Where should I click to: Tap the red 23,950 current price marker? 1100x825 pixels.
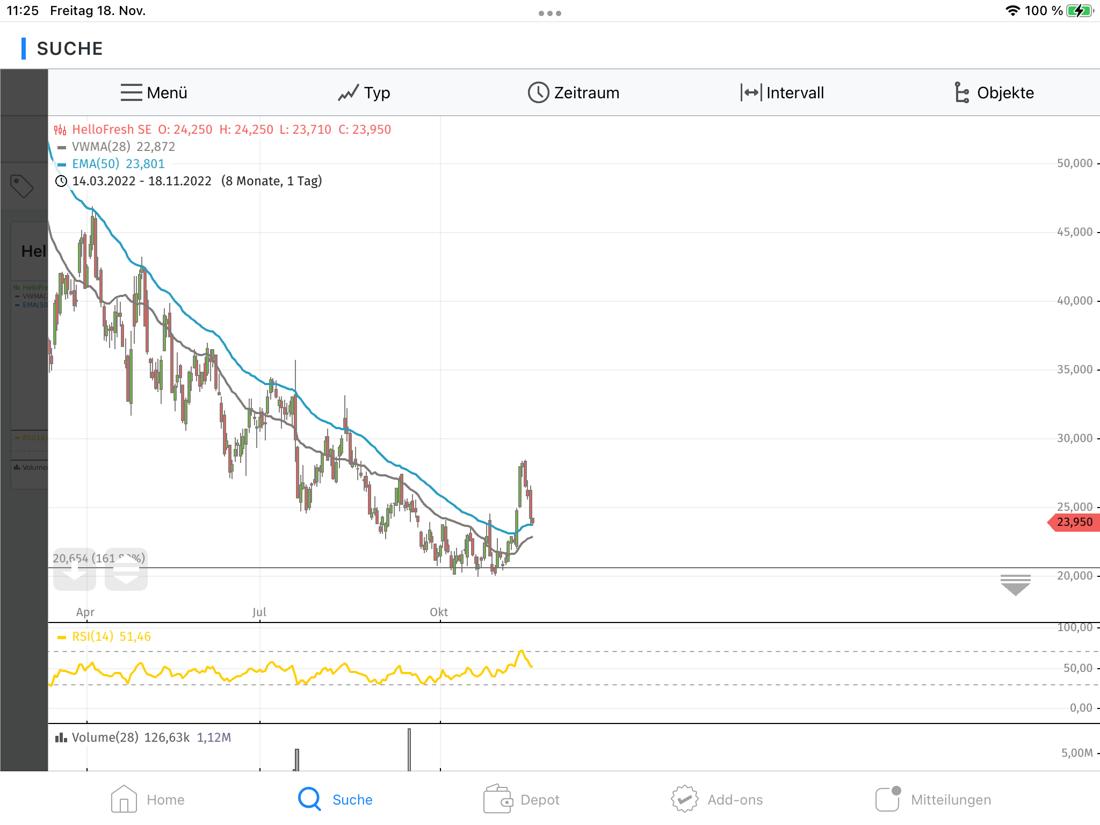(x=1074, y=522)
